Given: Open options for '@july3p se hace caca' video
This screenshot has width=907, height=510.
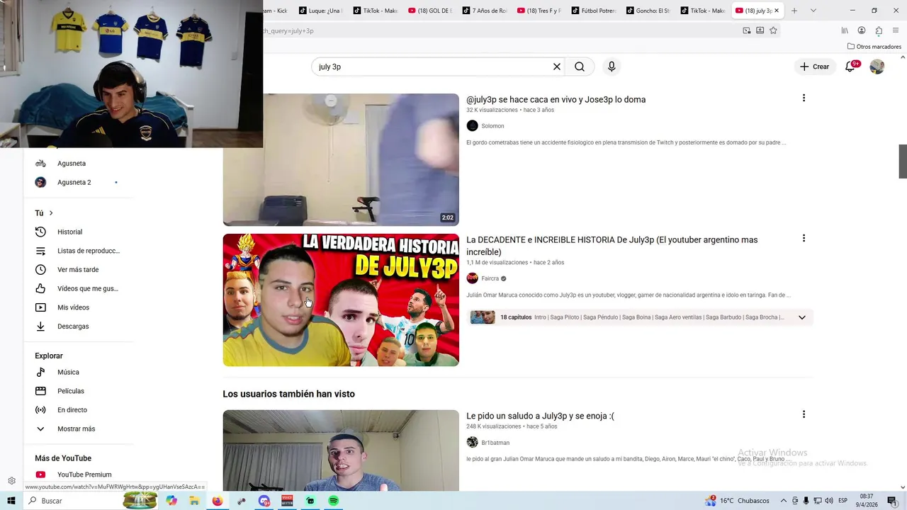Looking at the screenshot, I should click(804, 98).
